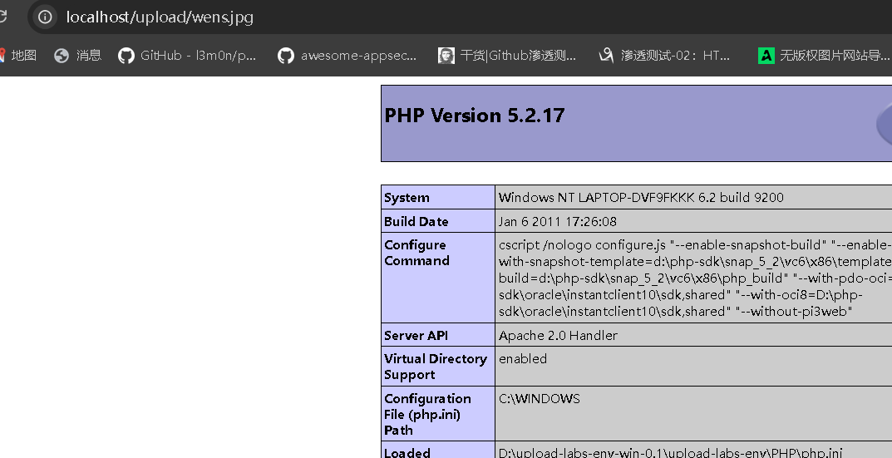Viewport: 892px width, 458px height.
Task: Click the enabled value
Action: [523, 359]
